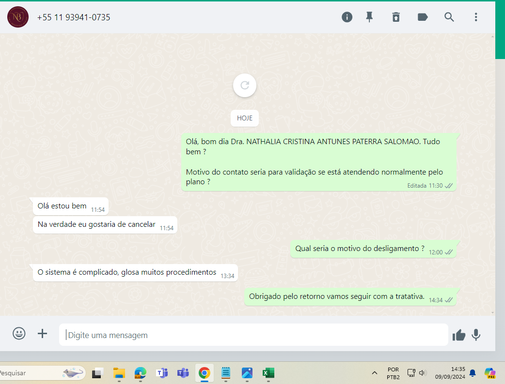Screen dimensions: 505x384
Task: Delete chat using the trash icon
Action: 396,17
